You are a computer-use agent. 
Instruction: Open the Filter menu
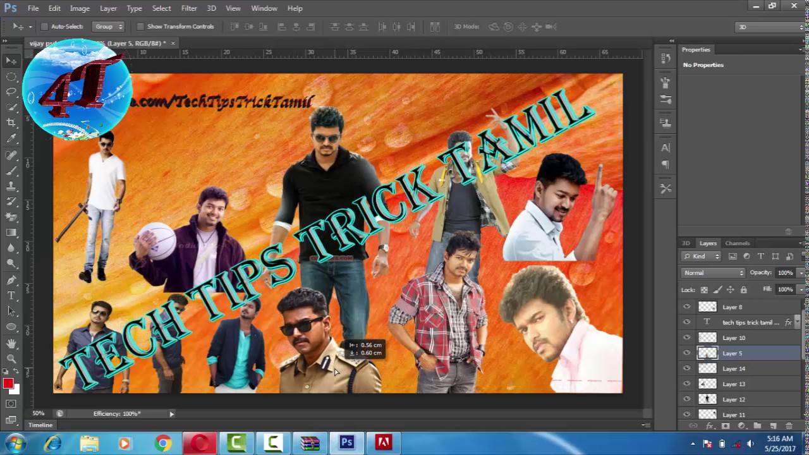point(189,8)
